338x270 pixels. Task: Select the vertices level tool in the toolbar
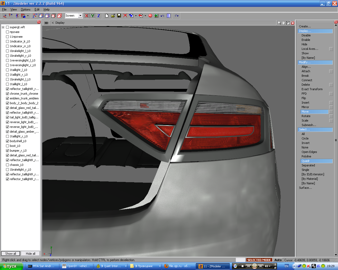pyautogui.click(x=5, y=16)
